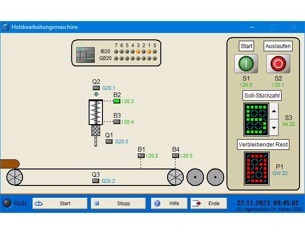Click the I 20.5 address text
The width and height of the screenshot is (305, 234).
[x=186, y=156]
